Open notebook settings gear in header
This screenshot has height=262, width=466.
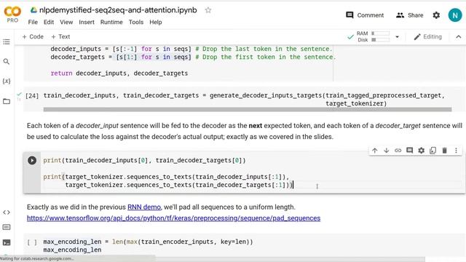pos(436,15)
